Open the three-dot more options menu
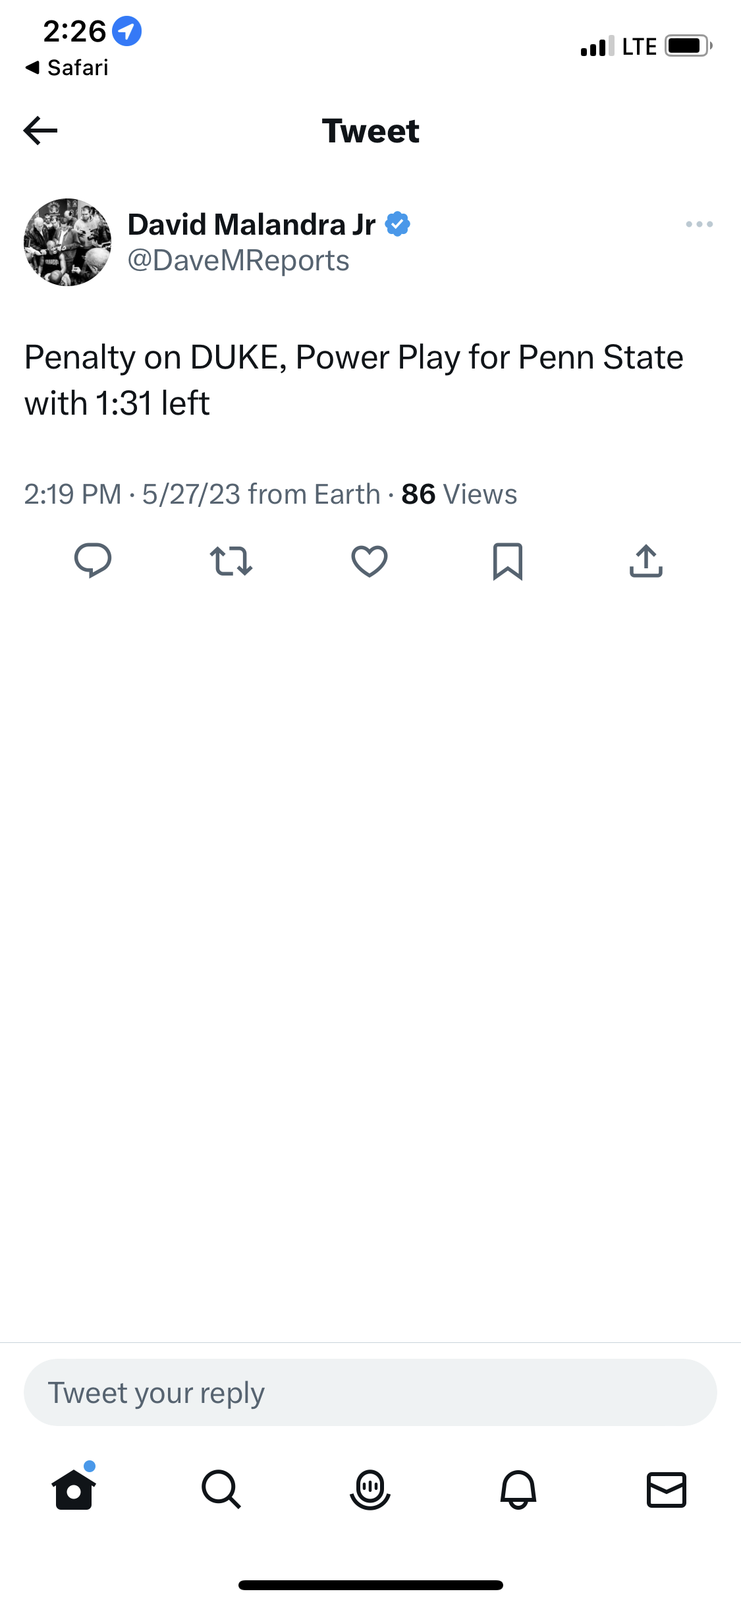 pyautogui.click(x=699, y=224)
